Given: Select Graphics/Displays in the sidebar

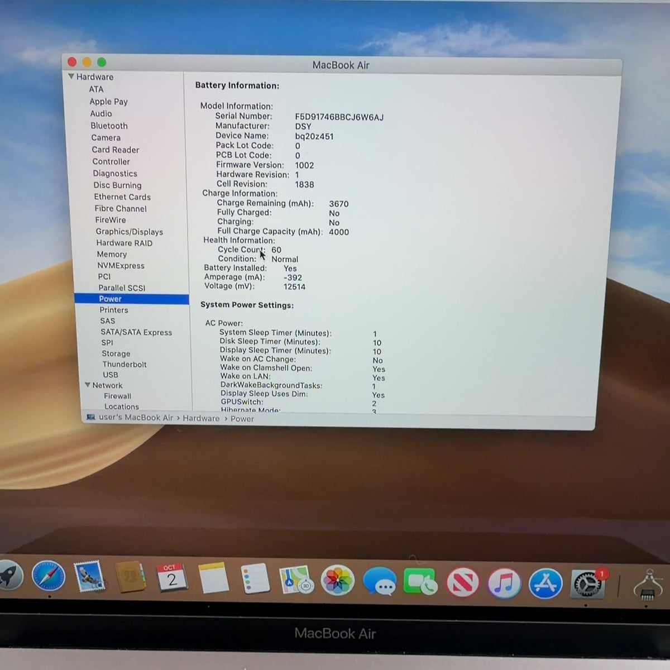Looking at the screenshot, I should click(129, 232).
